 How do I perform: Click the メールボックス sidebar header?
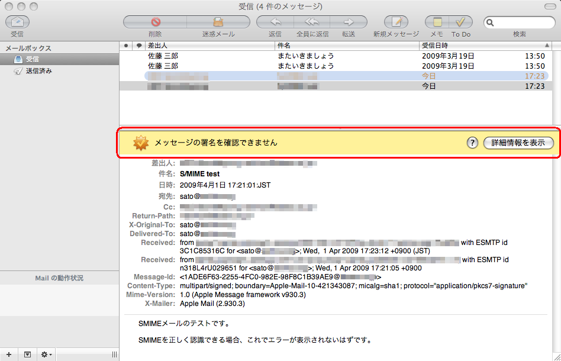coord(28,48)
